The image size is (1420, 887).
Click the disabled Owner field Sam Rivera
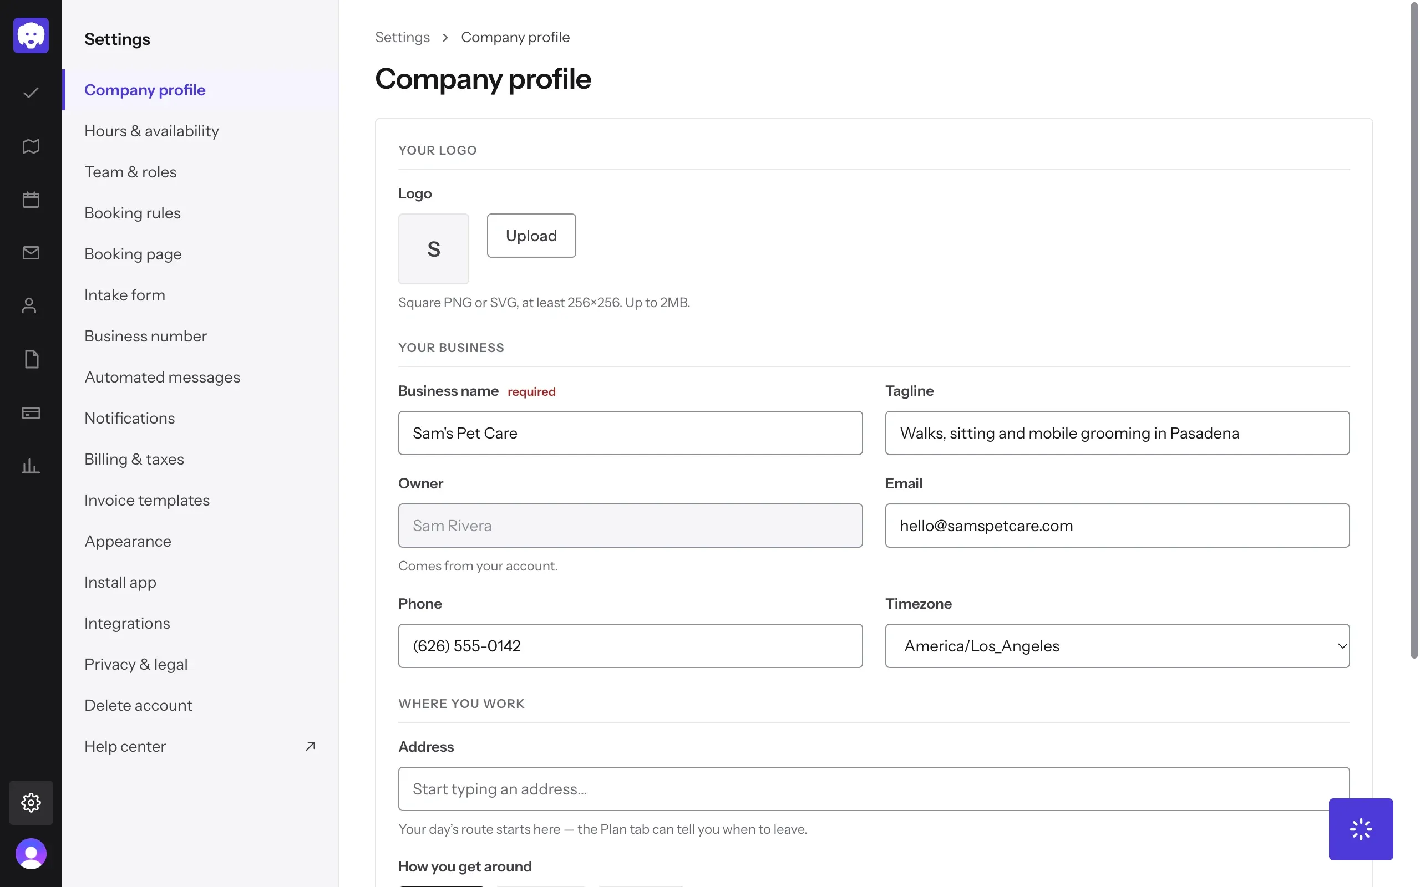pos(630,526)
